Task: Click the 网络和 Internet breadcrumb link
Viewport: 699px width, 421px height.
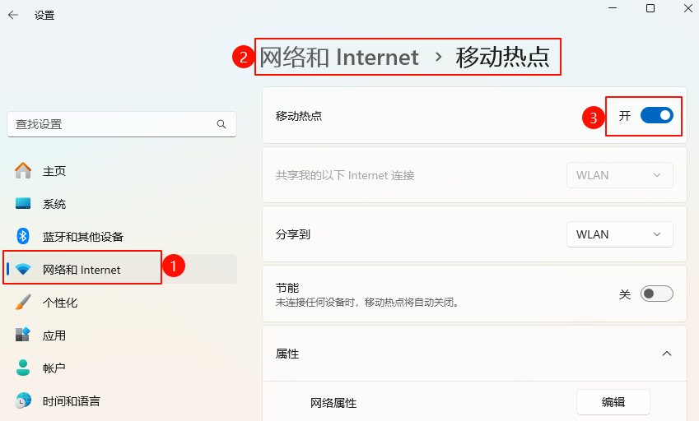Action: click(339, 57)
